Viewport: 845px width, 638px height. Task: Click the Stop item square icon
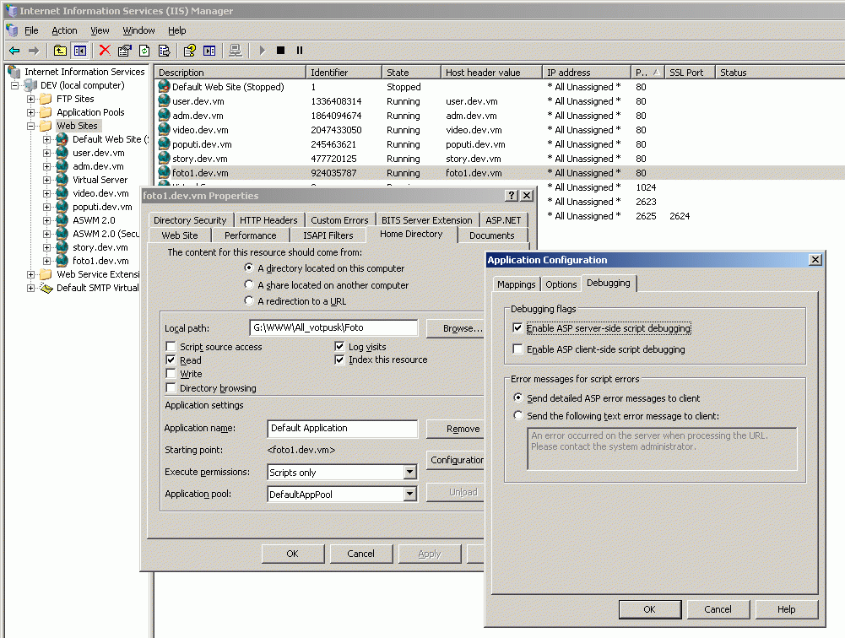[281, 51]
